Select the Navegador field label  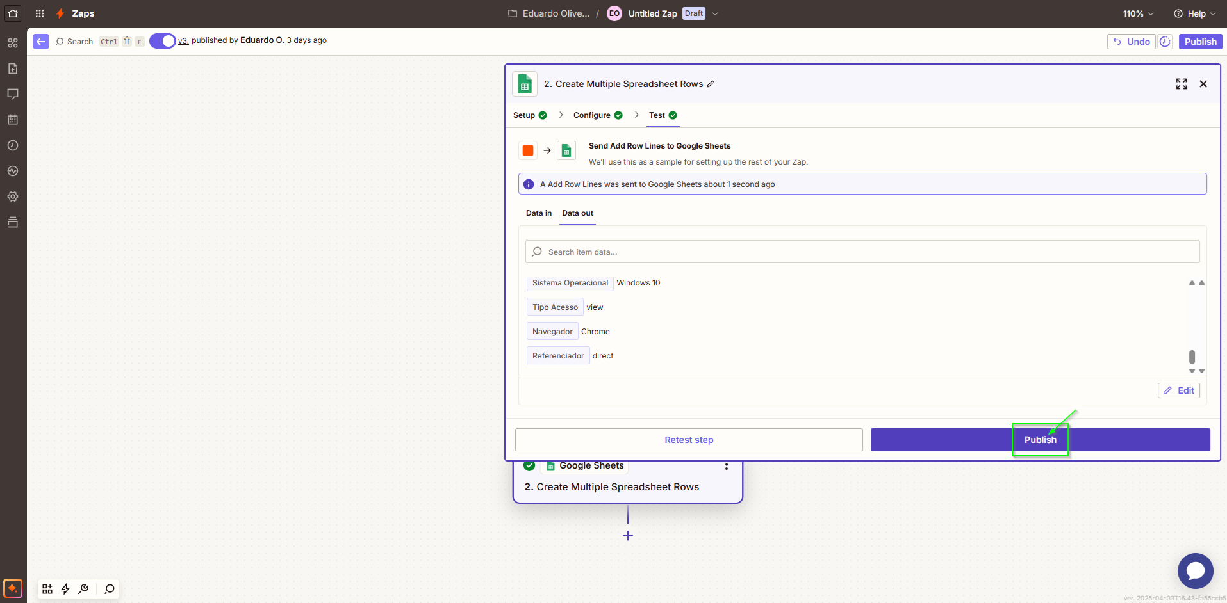coord(552,332)
